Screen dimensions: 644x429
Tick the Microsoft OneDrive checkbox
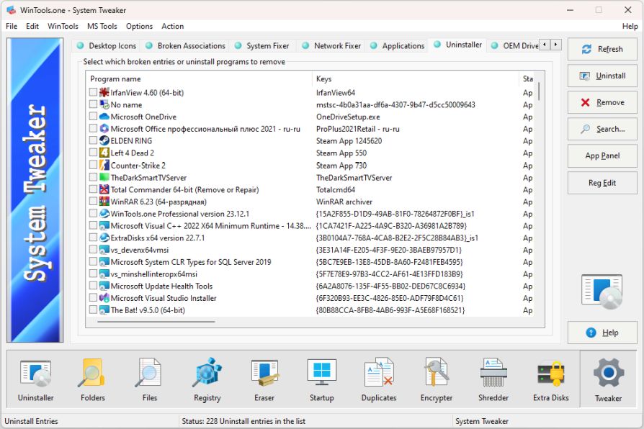coord(93,116)
